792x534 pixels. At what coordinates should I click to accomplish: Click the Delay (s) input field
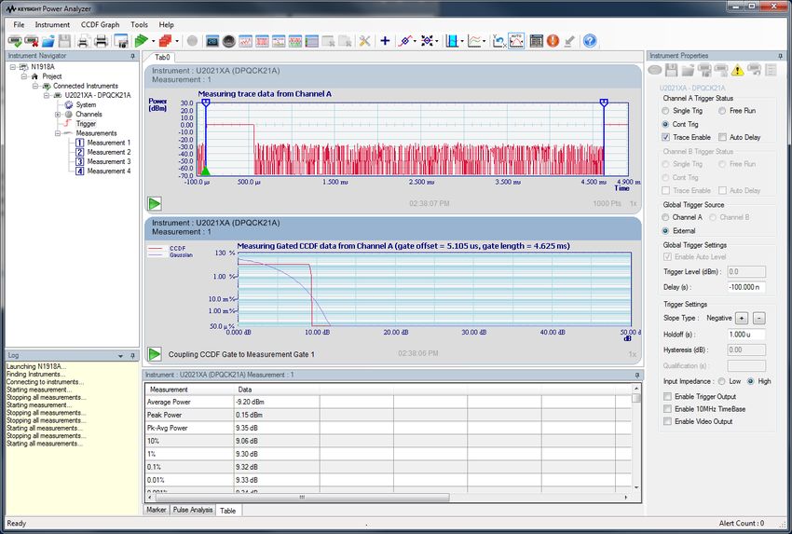click(746, 287)
